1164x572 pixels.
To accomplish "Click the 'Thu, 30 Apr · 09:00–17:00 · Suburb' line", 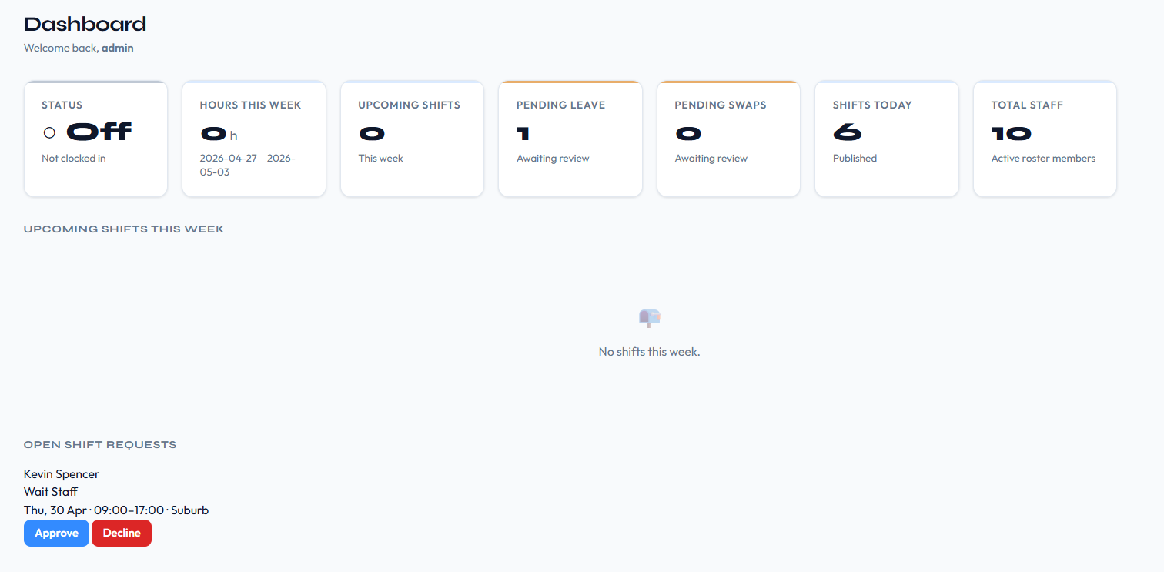I will coord(116,510).
